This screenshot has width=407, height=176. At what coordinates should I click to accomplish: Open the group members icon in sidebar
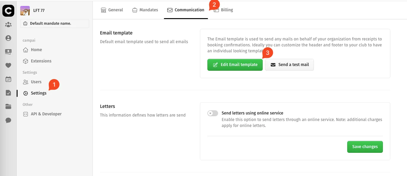(x=8, y=25)
